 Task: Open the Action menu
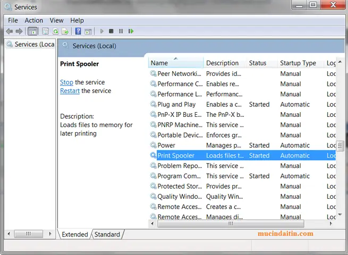coord(33,20)
